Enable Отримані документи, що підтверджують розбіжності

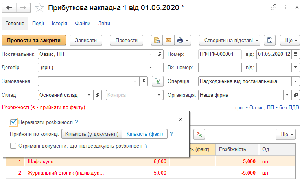tap(13, 146)
